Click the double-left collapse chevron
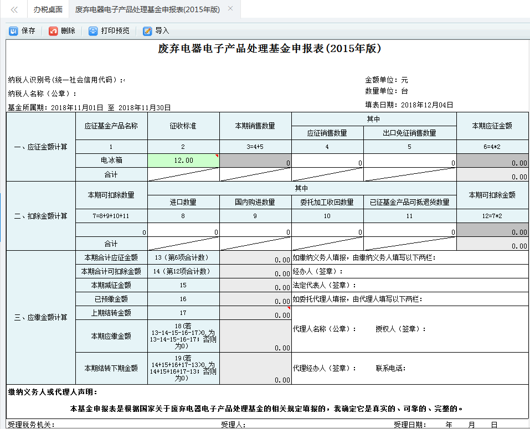 (13, 9)
